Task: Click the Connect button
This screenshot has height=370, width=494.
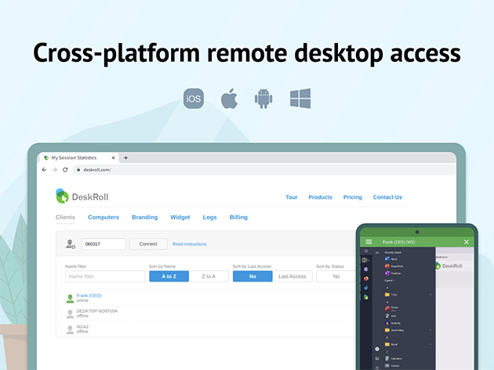Action: point(148,244)
